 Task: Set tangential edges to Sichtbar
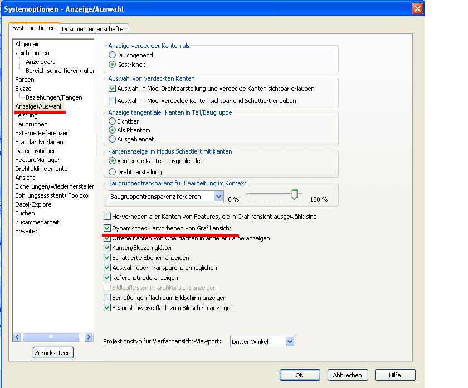pos(112,121)
